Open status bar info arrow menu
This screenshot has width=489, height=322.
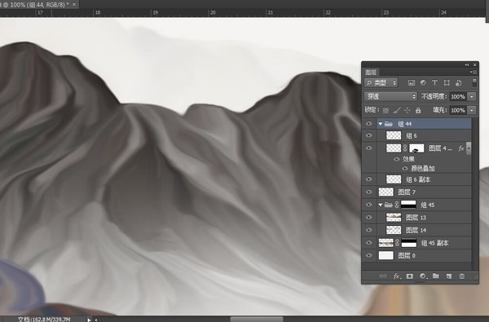[89, 320]
